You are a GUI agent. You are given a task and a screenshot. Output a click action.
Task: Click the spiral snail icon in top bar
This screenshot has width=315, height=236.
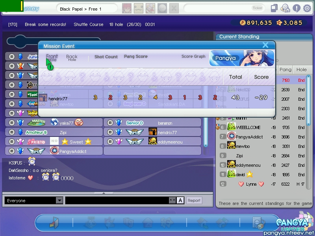(x=285, y=8)
